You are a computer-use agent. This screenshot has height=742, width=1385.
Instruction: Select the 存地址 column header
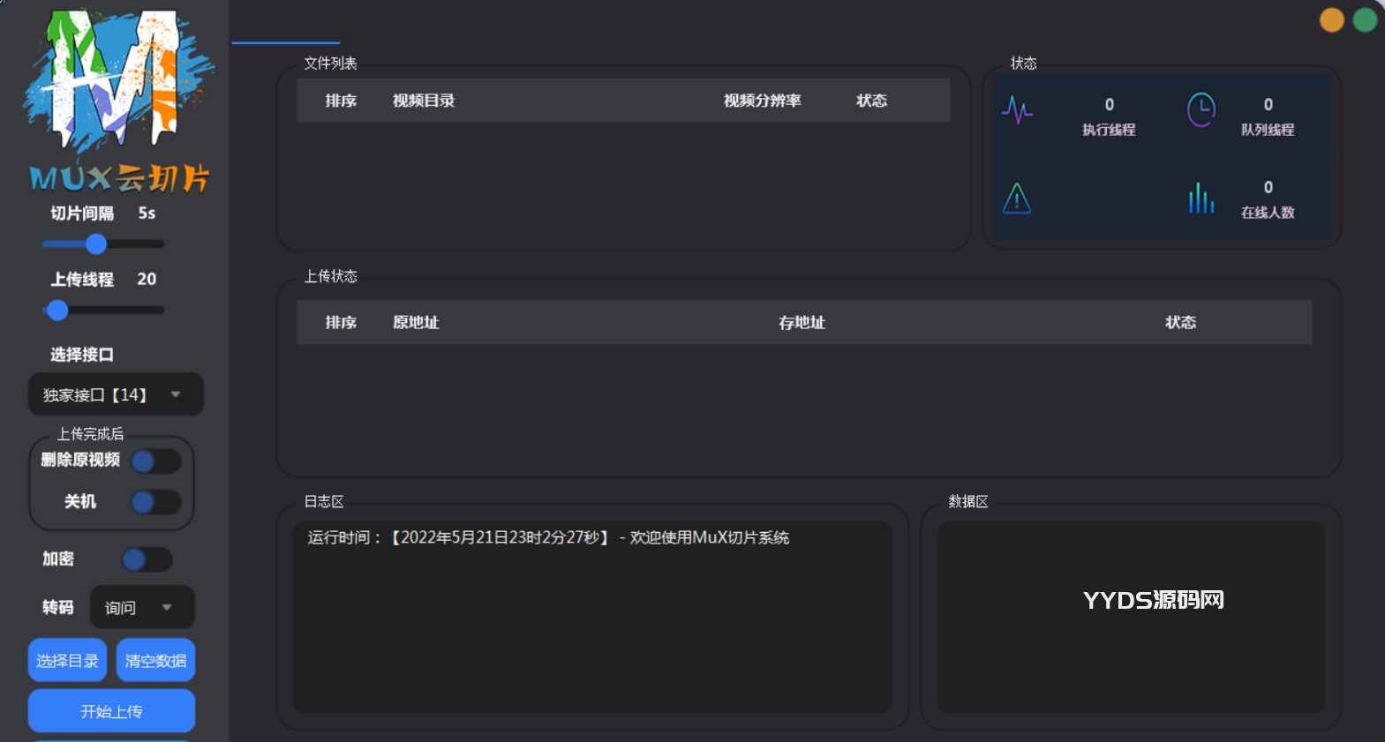click(802, 323)
